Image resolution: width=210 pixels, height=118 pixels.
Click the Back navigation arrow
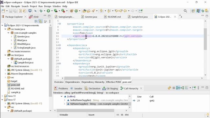pyautogui.click(x=125, y=11)
